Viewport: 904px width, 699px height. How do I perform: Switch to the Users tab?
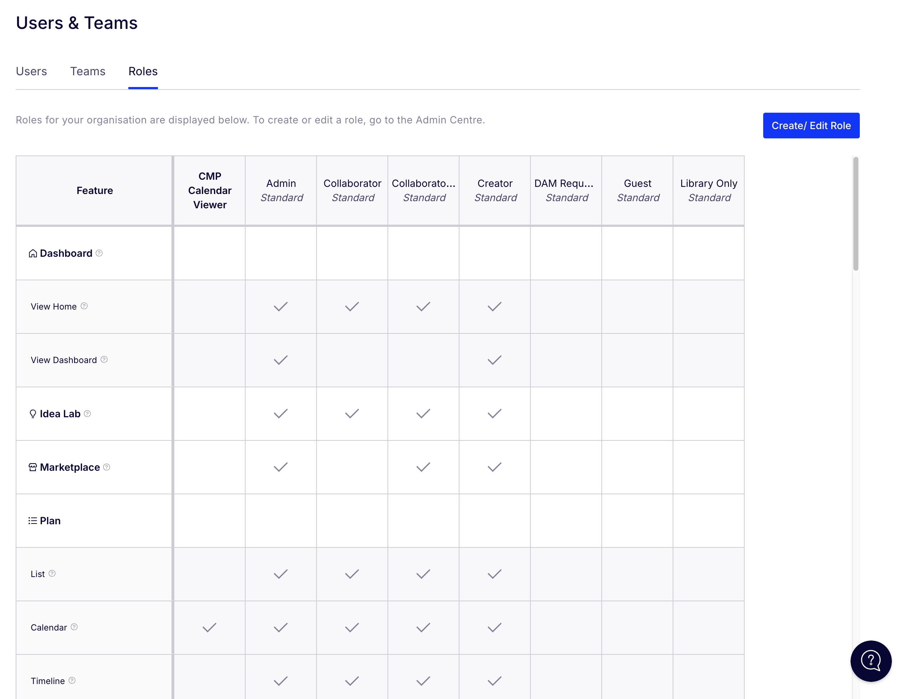[31, 71]
